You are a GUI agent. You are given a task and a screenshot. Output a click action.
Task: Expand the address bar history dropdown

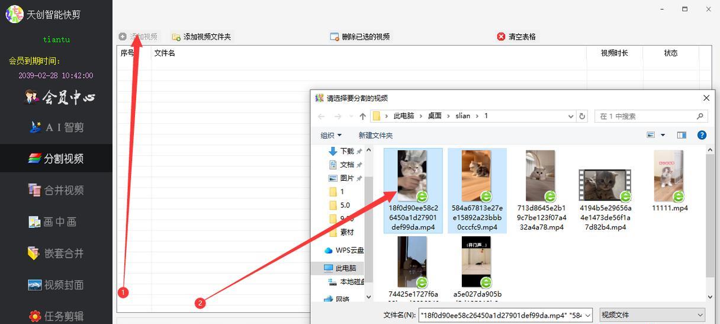(570, 117)
